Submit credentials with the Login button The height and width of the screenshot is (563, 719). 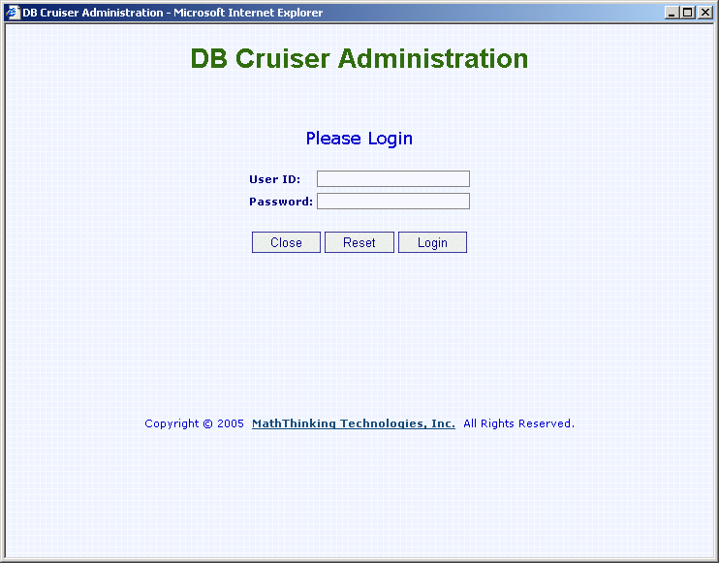[432, 242]
